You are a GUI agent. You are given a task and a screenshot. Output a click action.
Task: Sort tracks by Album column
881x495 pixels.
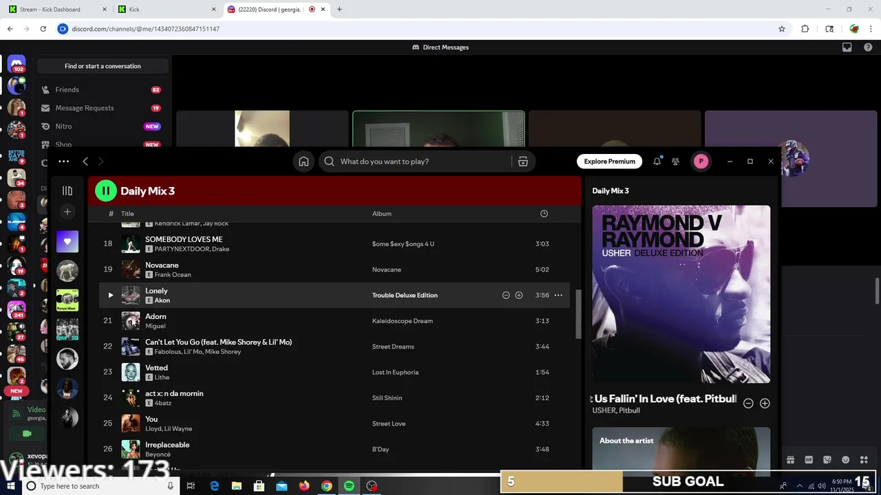tap(382, 214)
